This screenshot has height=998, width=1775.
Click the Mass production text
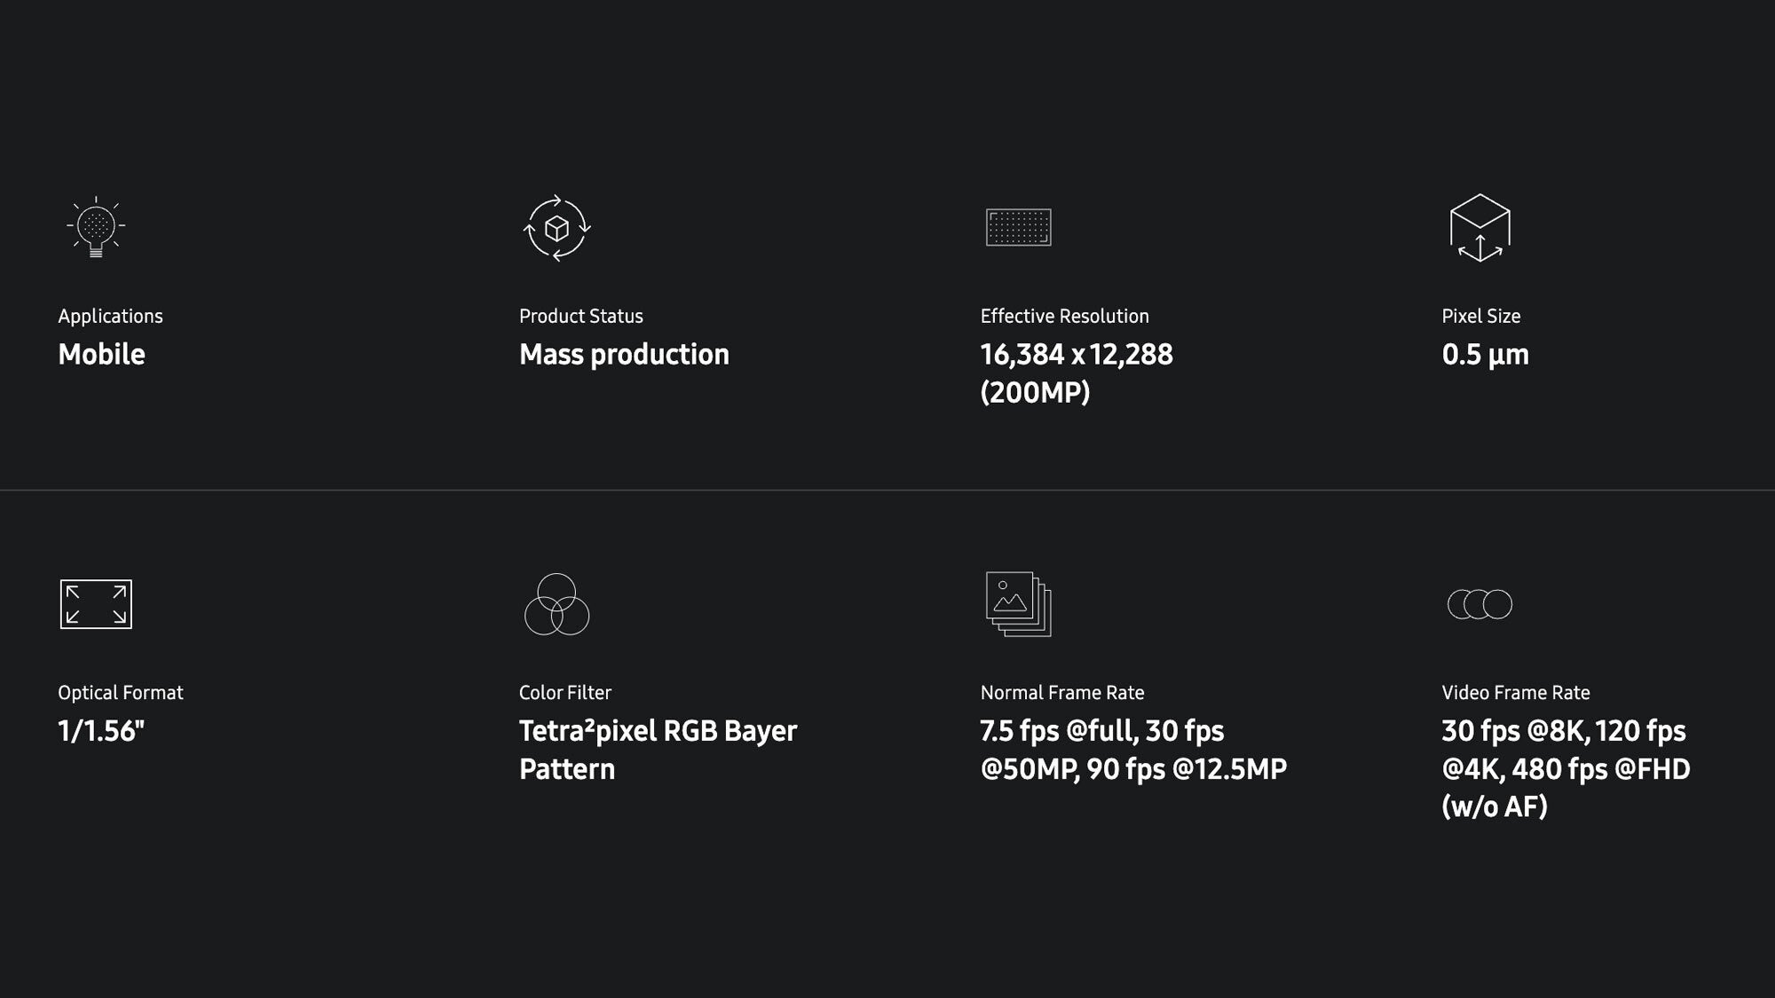coord(624,354)
